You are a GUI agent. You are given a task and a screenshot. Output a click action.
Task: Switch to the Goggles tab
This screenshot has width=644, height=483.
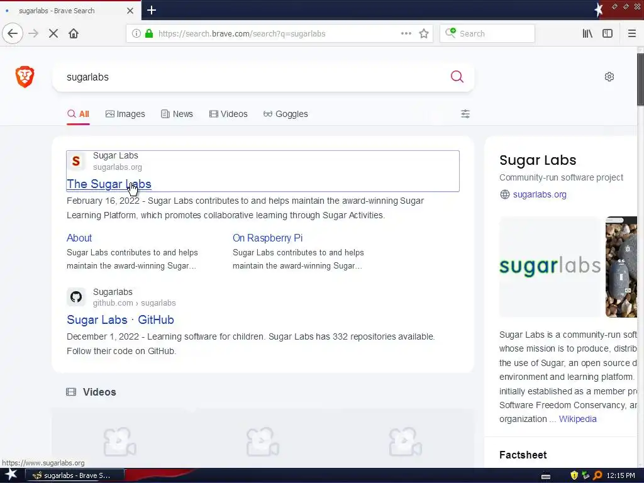coord(286,114)
